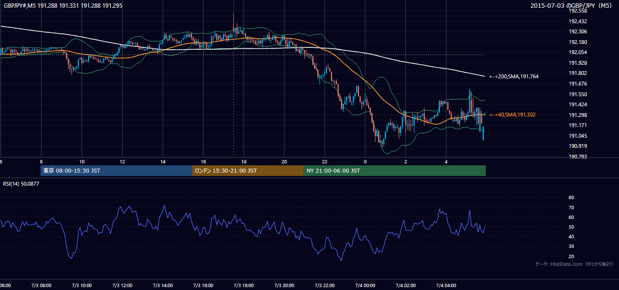Viewport: 619px width, 290px height.
Task: Click price axis label 192.306
Action: 578,31
